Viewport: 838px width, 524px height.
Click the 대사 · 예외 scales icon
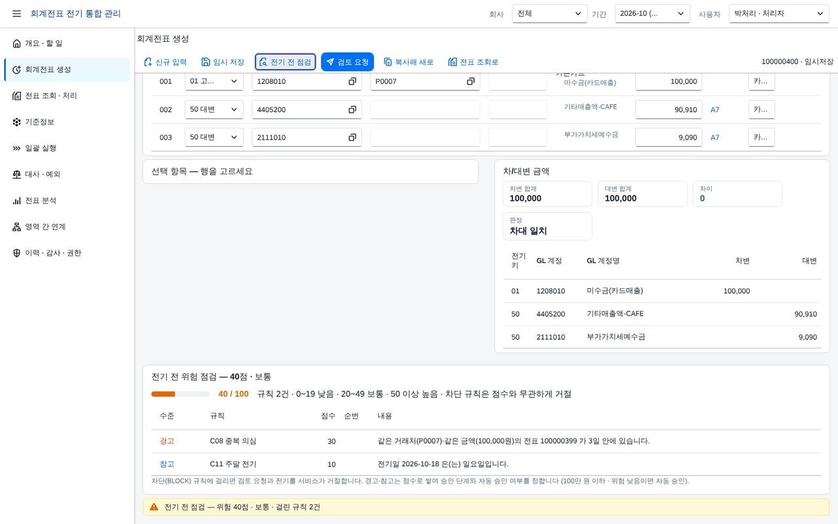coord(16,174)
